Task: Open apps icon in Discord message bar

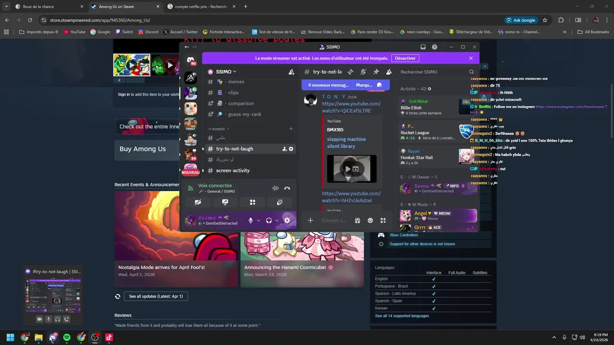Action: (383, 220)
